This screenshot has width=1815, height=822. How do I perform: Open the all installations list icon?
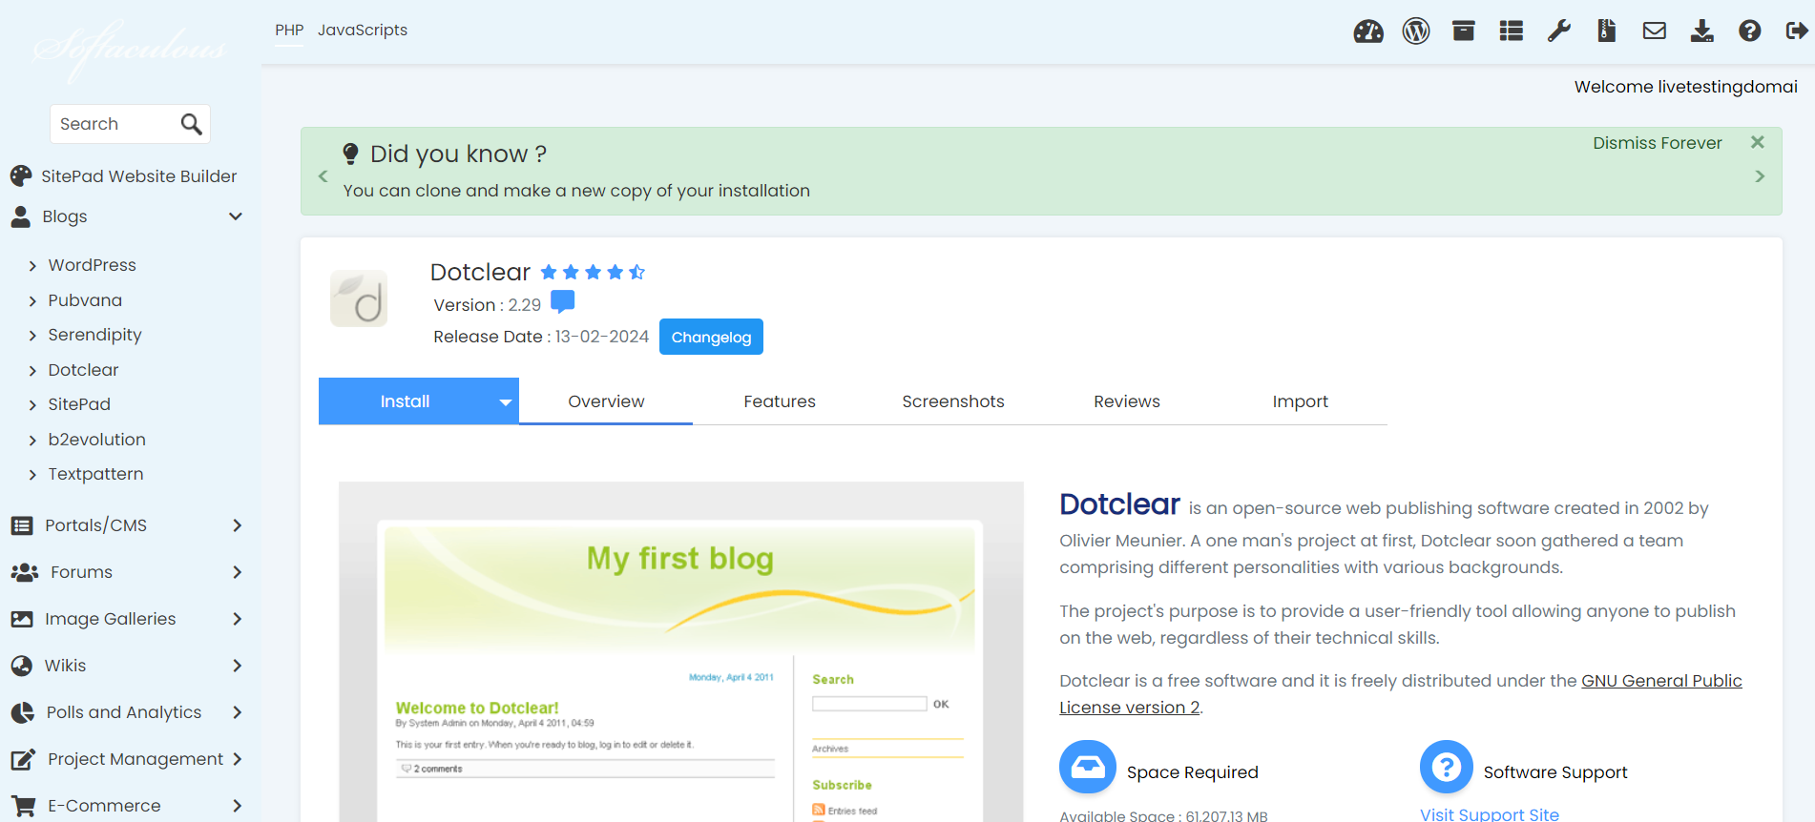(1512, 31)
